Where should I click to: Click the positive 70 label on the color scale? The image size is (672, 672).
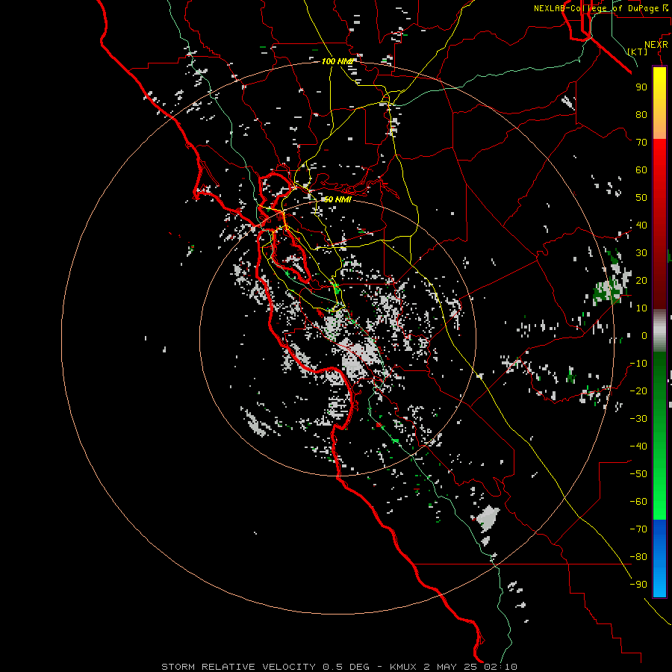(x=641, y=143)
